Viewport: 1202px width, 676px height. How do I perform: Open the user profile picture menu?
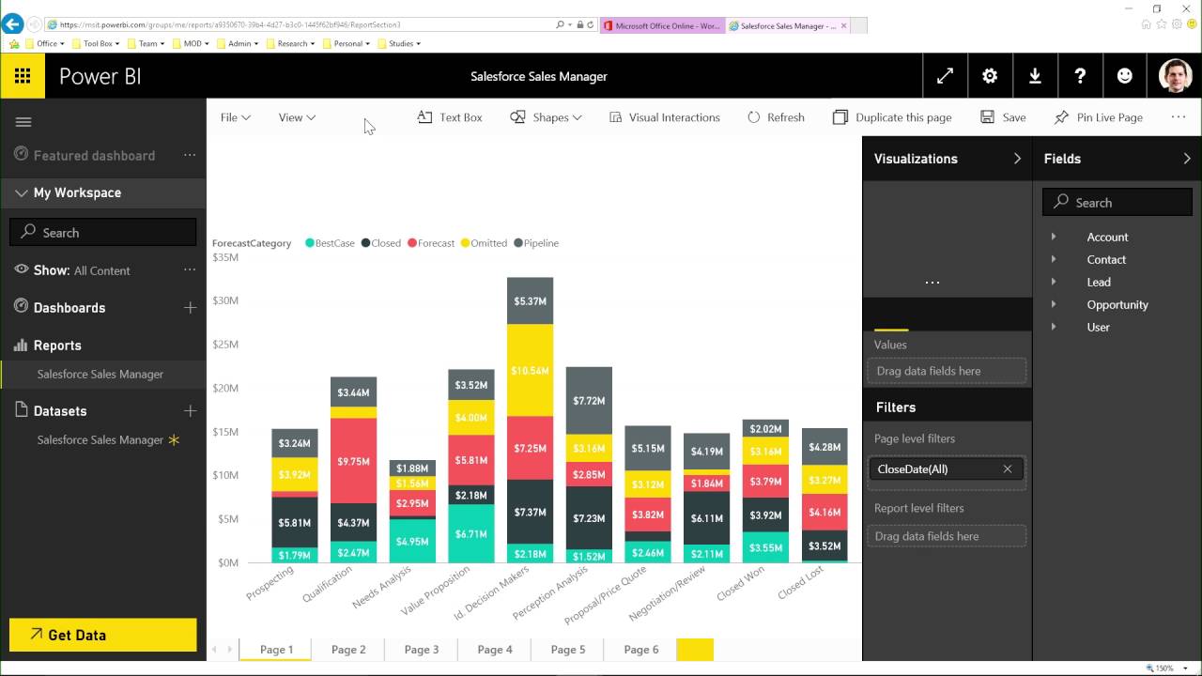[x=1175, y=76]
